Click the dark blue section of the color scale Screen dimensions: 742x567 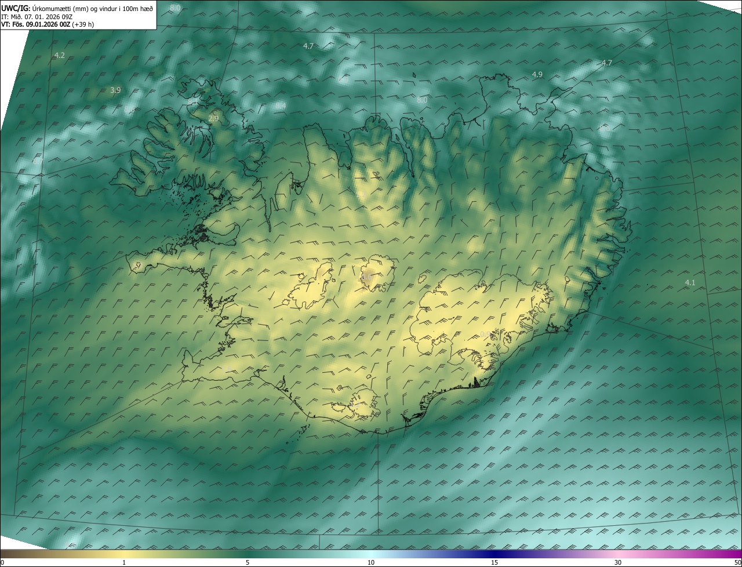pyautogui.click(x=494, y=554)
